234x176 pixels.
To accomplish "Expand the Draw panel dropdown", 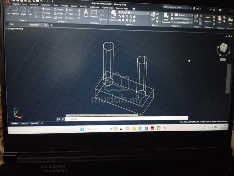I will [23, 20].
